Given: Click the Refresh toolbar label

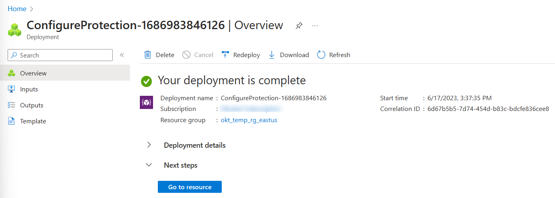Looking at the screenshot, I should [x=340, y=55].
